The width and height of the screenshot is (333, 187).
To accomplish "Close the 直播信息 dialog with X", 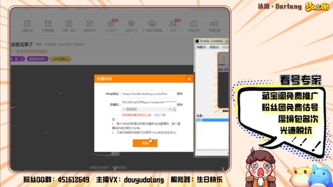I will [189, 79].
